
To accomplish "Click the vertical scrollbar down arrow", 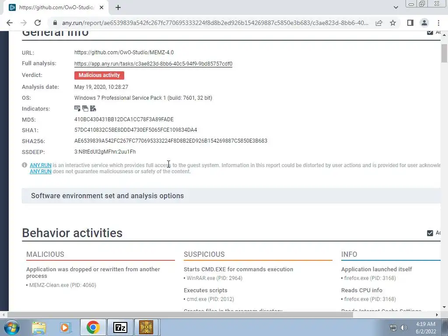I will [444, 308].
